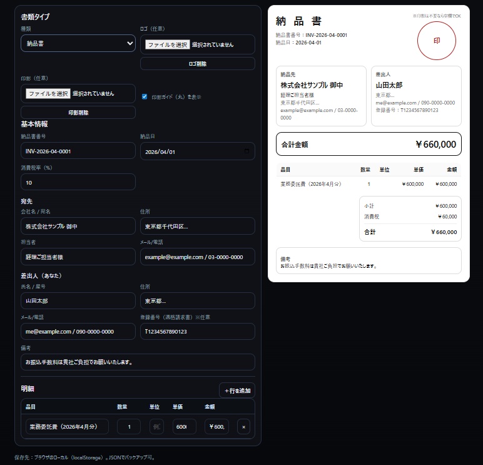This screenshot has height=465, width=483.
Task: Toggle the 印影ガイド（丸）を表示 checkbox
Action: point(145,96)
